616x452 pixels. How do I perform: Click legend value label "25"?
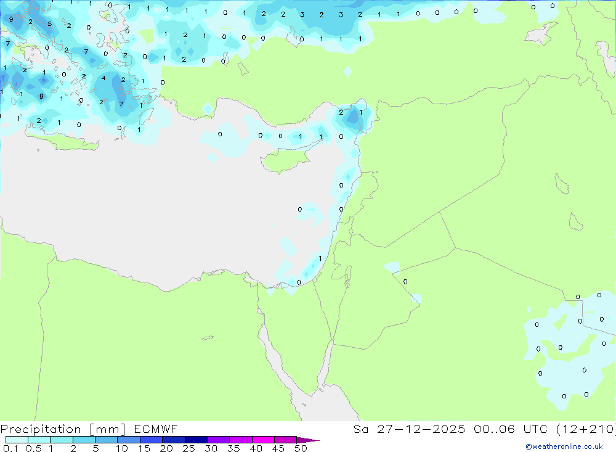[x=188, y=448]
